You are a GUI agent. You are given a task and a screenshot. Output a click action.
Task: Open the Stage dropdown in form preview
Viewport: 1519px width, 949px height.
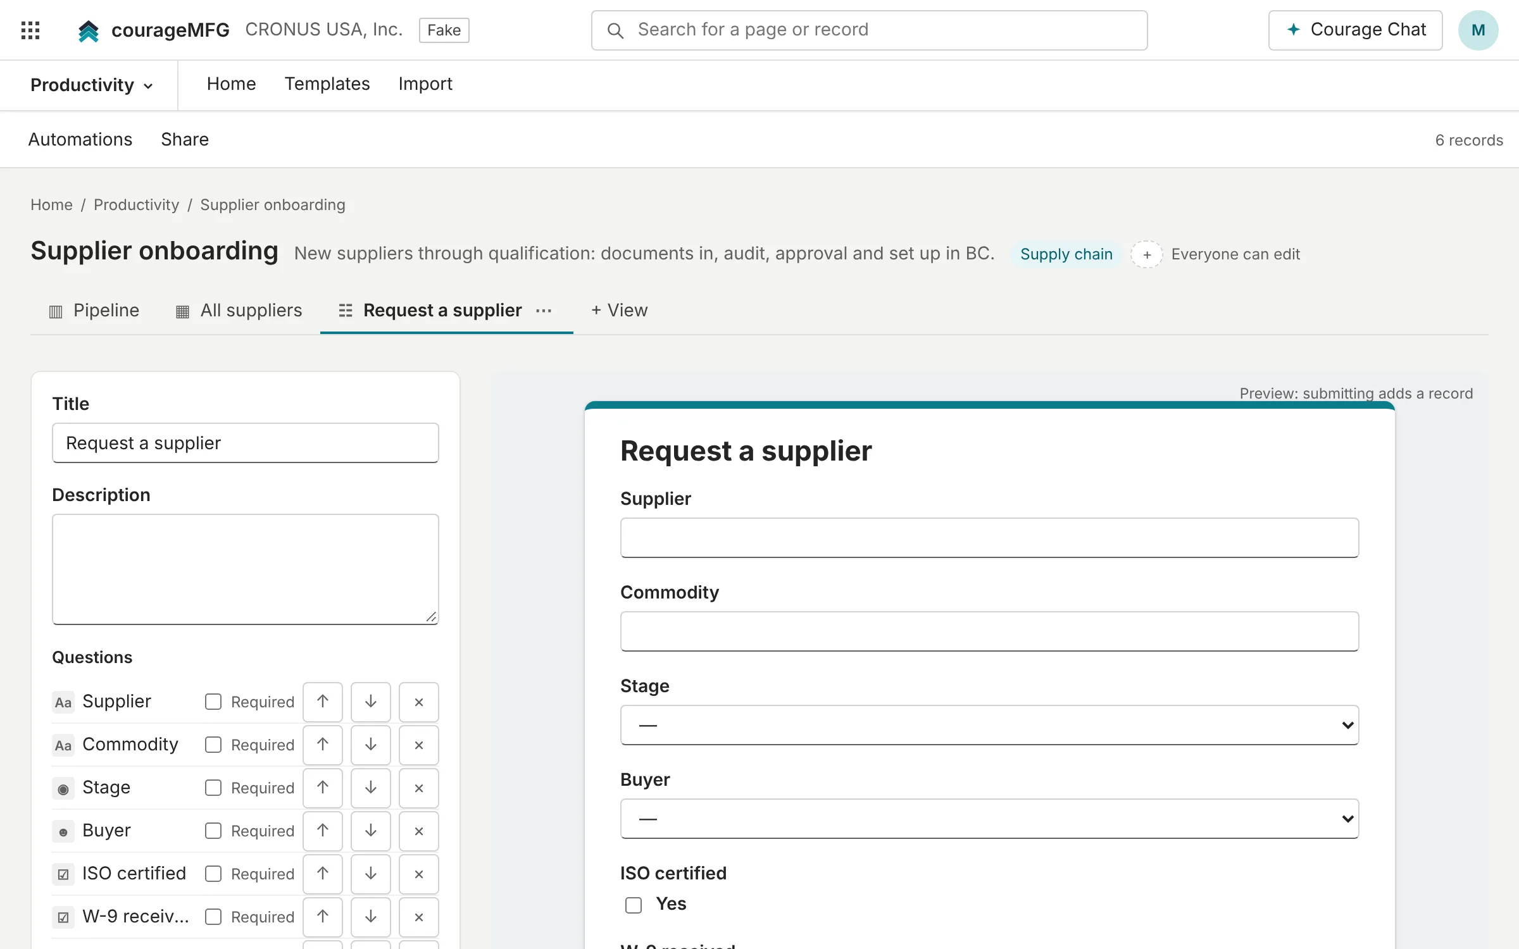point(989,725)
